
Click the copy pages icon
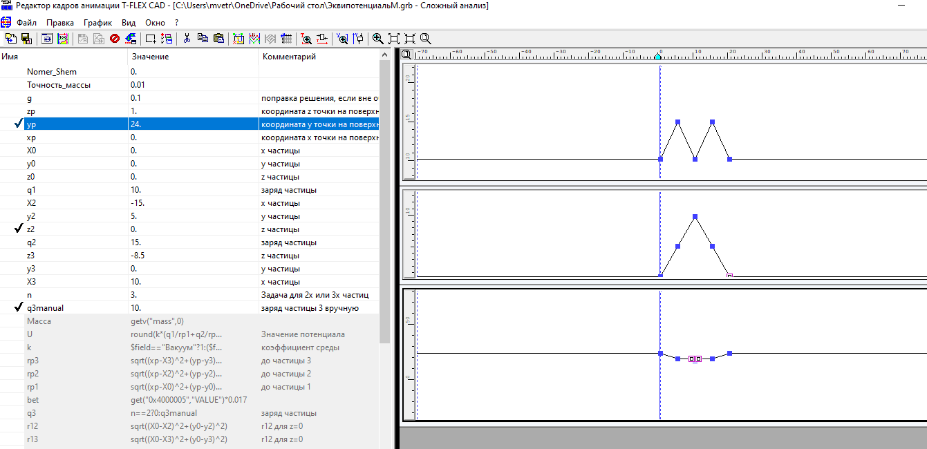203,39
